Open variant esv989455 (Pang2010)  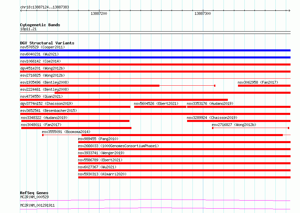(98, 139)
